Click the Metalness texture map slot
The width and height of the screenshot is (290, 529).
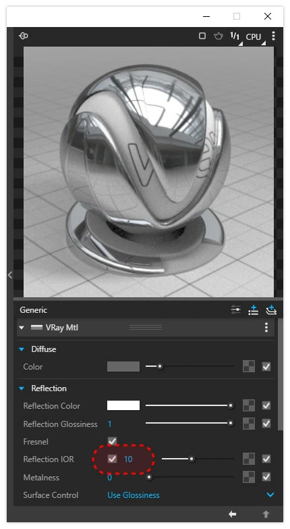249,477
